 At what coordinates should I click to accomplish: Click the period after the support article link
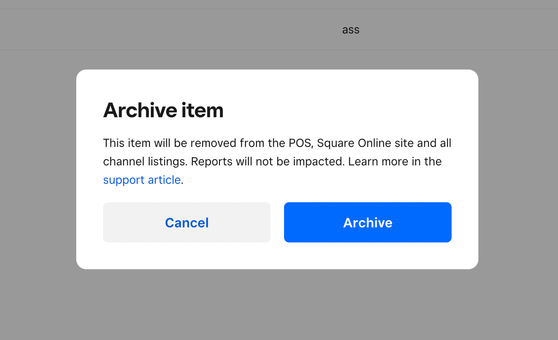(182, 180)
